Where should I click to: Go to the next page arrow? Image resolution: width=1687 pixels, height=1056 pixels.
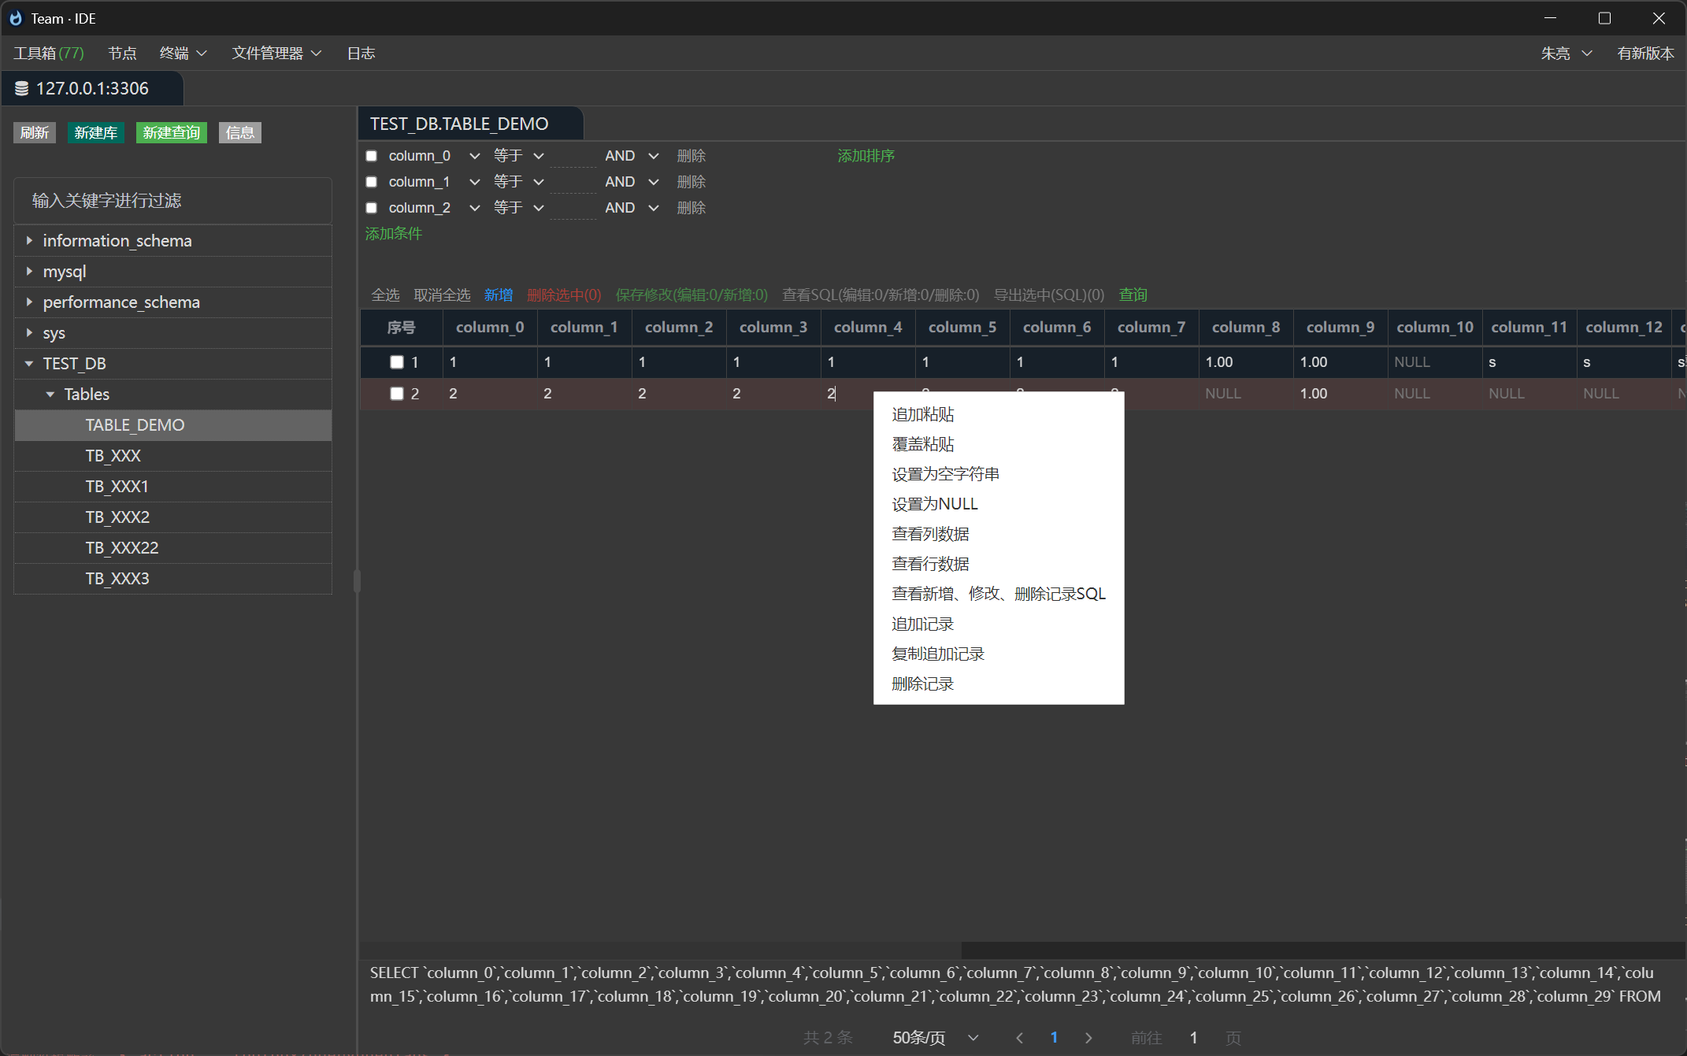pos(1088,1038)
